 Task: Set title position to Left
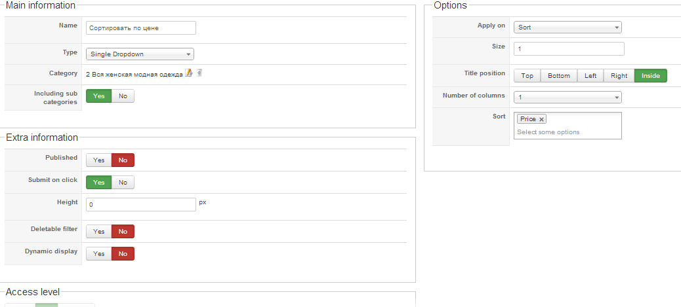[x=590, y=76]
